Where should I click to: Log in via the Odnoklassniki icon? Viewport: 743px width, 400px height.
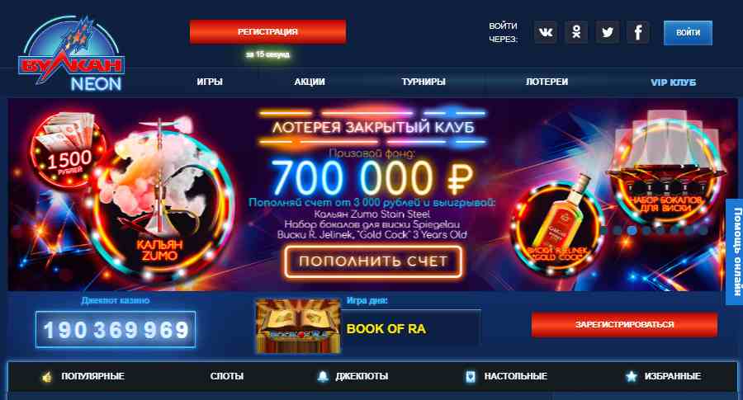click(x=576, y=32)
